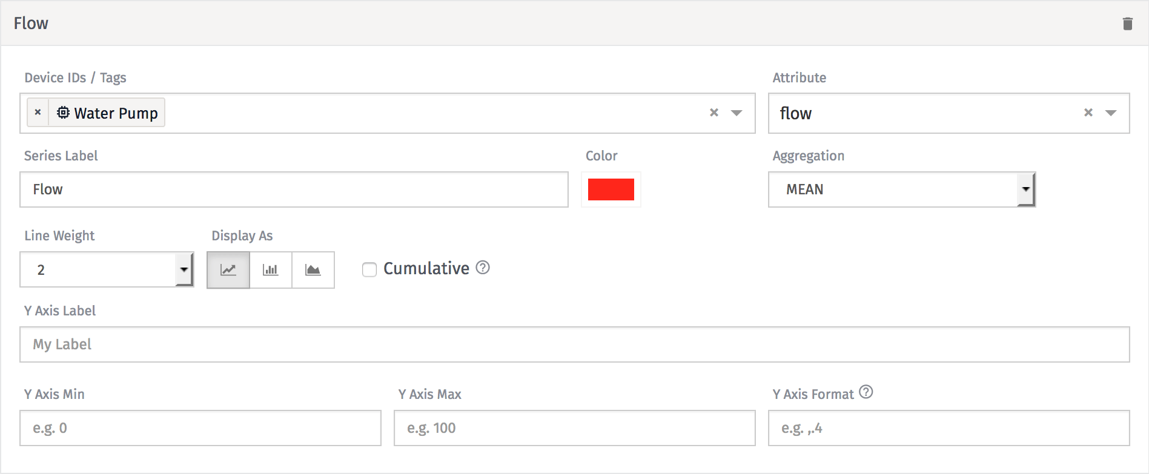Click the Flow panel header title
The image size is (1149, 474).
31,23
